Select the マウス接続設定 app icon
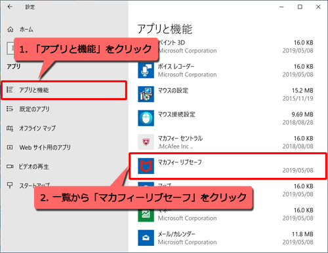Screen dimensions: 328x253 [x=146, y=118]
